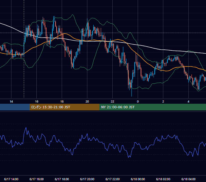Click the time axis label 0
The height and width of the screenshot is (182, 206).
pos(138,102)
